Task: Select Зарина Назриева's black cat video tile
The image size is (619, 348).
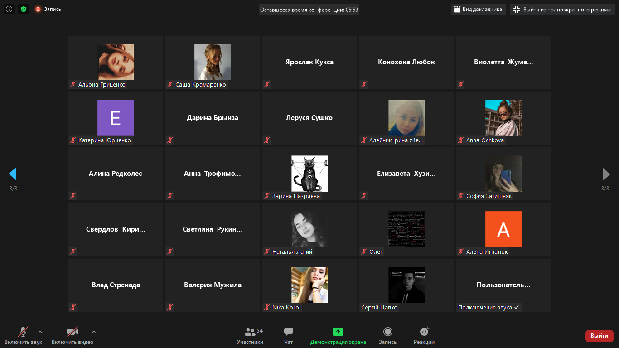Action: point(309,174)
